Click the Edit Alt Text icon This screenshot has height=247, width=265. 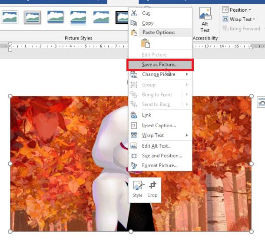134,146
